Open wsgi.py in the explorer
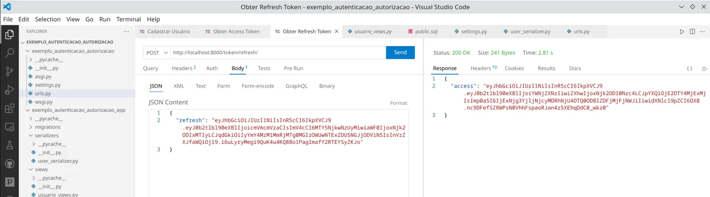The height and width of the screenshot is (197, 710). [x=44, y=102]
